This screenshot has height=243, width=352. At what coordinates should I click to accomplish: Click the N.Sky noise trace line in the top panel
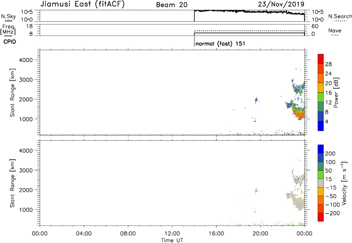(249, 11)
